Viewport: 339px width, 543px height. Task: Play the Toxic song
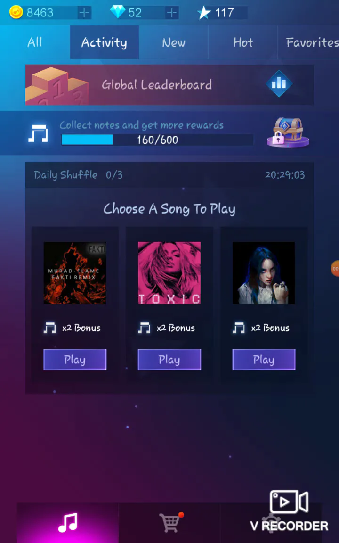tap(169, 360)
